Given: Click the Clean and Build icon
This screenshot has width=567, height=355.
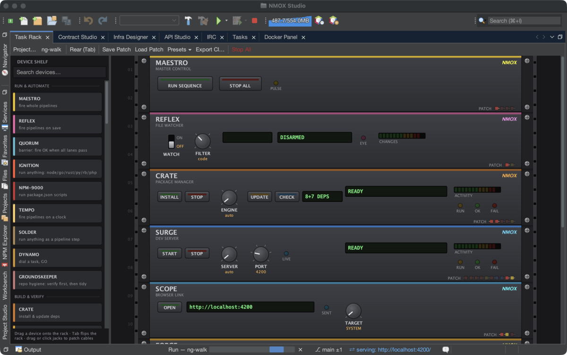Looking at the screenshot, I should tap(203, 21).
